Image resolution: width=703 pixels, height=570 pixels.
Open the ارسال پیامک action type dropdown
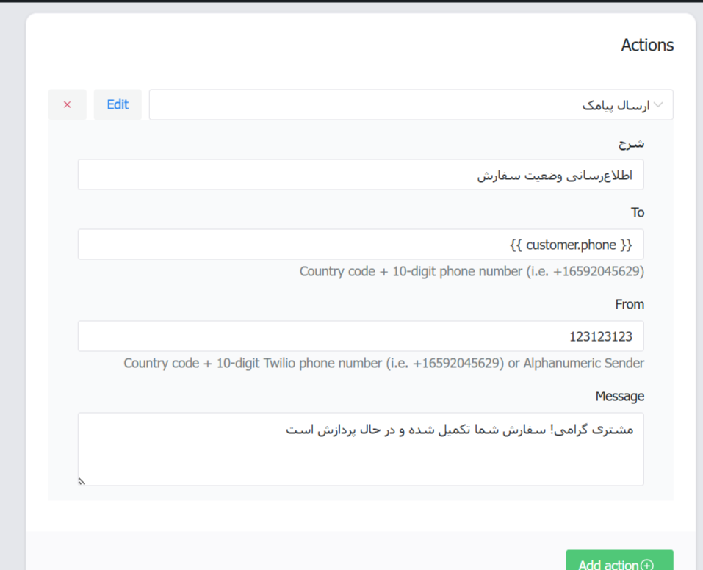[x=411, y=104]
